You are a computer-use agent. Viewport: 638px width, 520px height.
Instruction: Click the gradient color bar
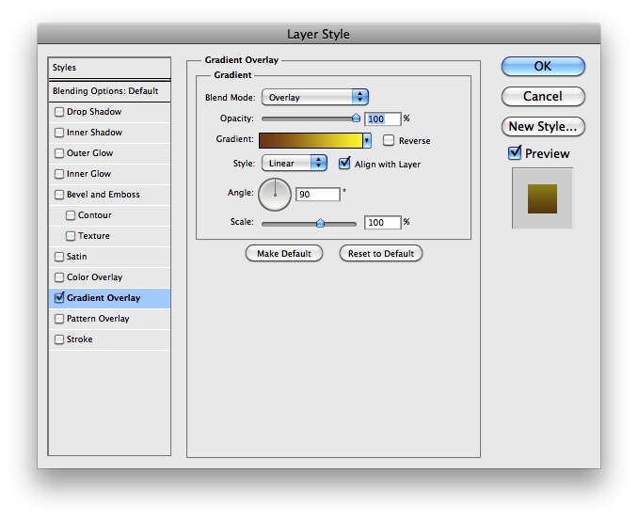[x=311, y=141]
